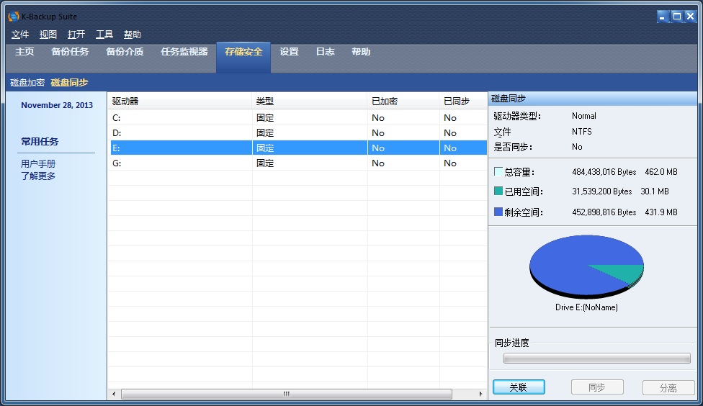Click the 同步 button

tap(597, 387)
